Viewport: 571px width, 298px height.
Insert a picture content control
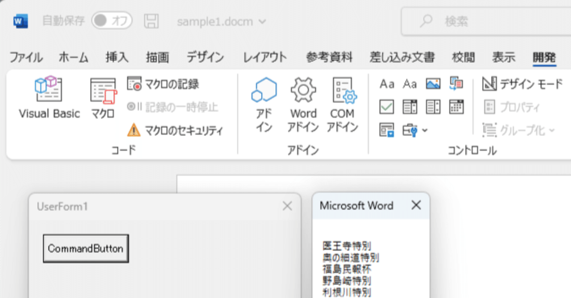click(433, 84)
